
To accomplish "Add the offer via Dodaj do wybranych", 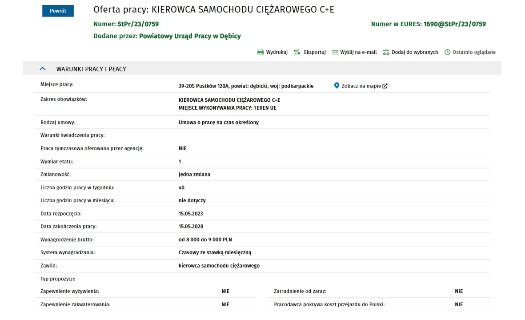I will tap(415, 52).
